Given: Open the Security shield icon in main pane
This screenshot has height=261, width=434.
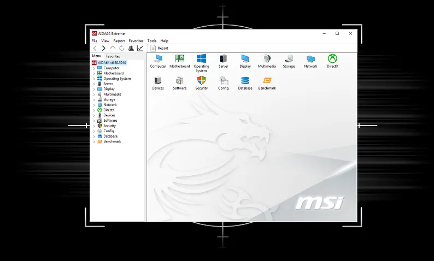Looking at the screenshot, I should point(201,83).
